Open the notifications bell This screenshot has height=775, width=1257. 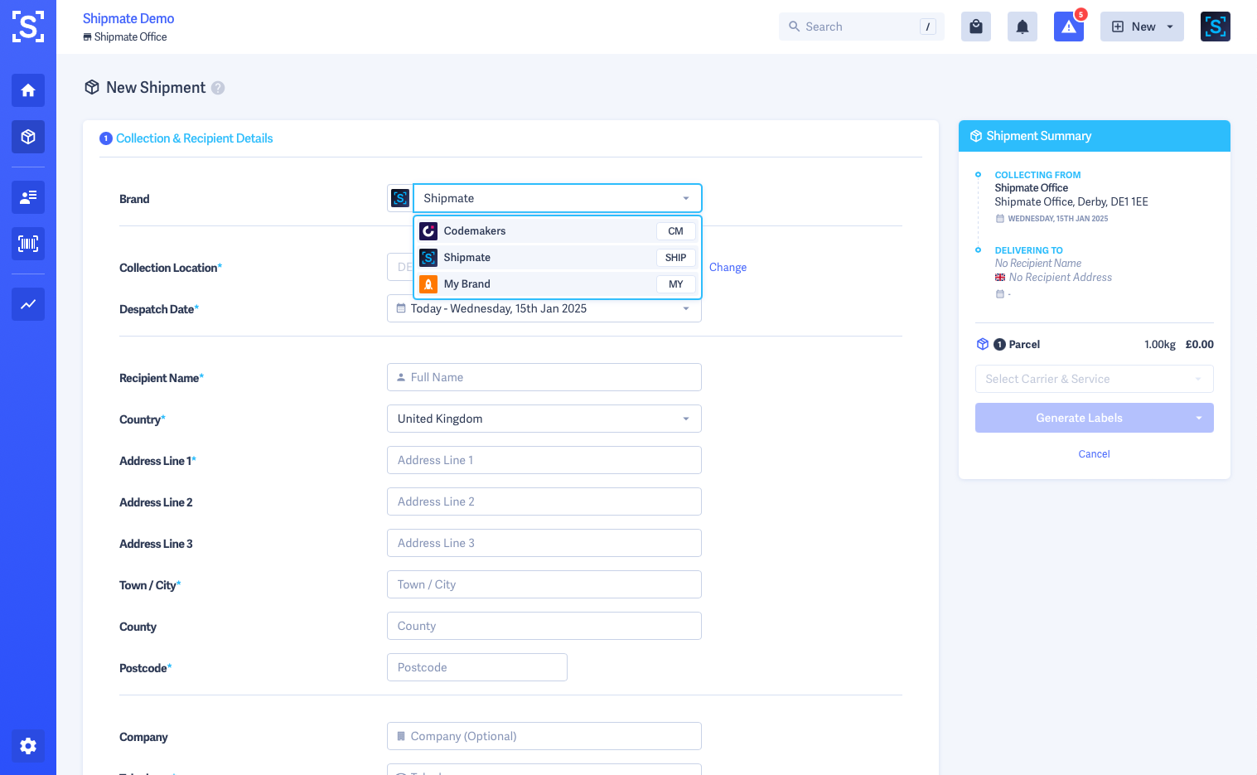coord(1023,27)
